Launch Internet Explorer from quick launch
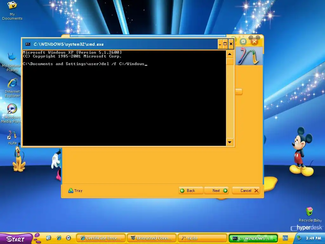 click(x=59, y=238)
